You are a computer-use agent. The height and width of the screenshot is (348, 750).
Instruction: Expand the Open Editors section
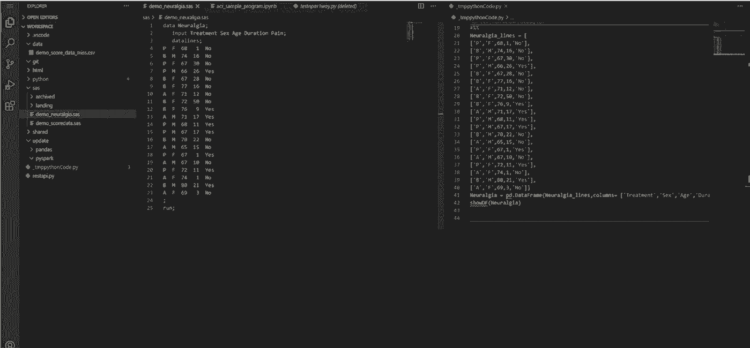click(42, 17)
